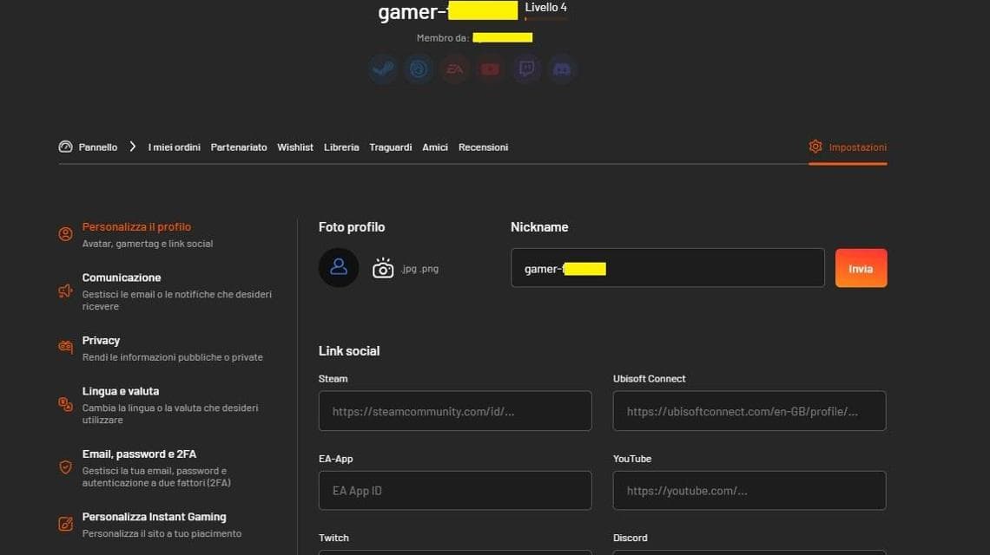Image resolution: width=990 pixels, height=555 pixels.
Task: Click the Comunicazione megaphone icon
Action: (x=65, y=291)
